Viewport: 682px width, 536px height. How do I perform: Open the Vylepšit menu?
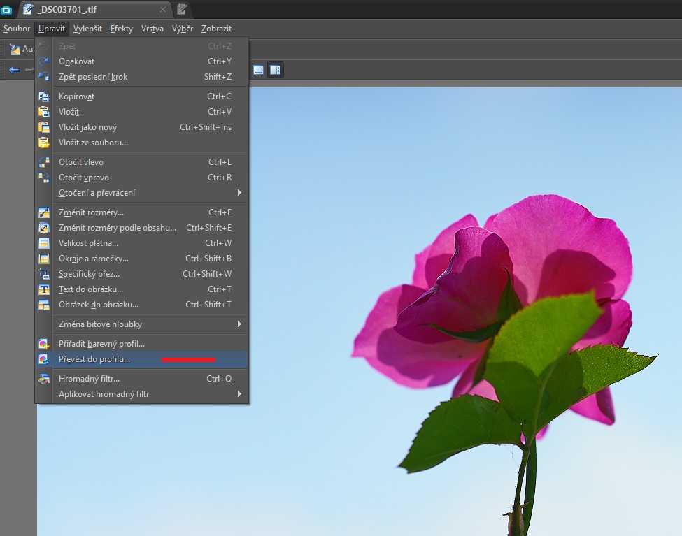point(87,29)
